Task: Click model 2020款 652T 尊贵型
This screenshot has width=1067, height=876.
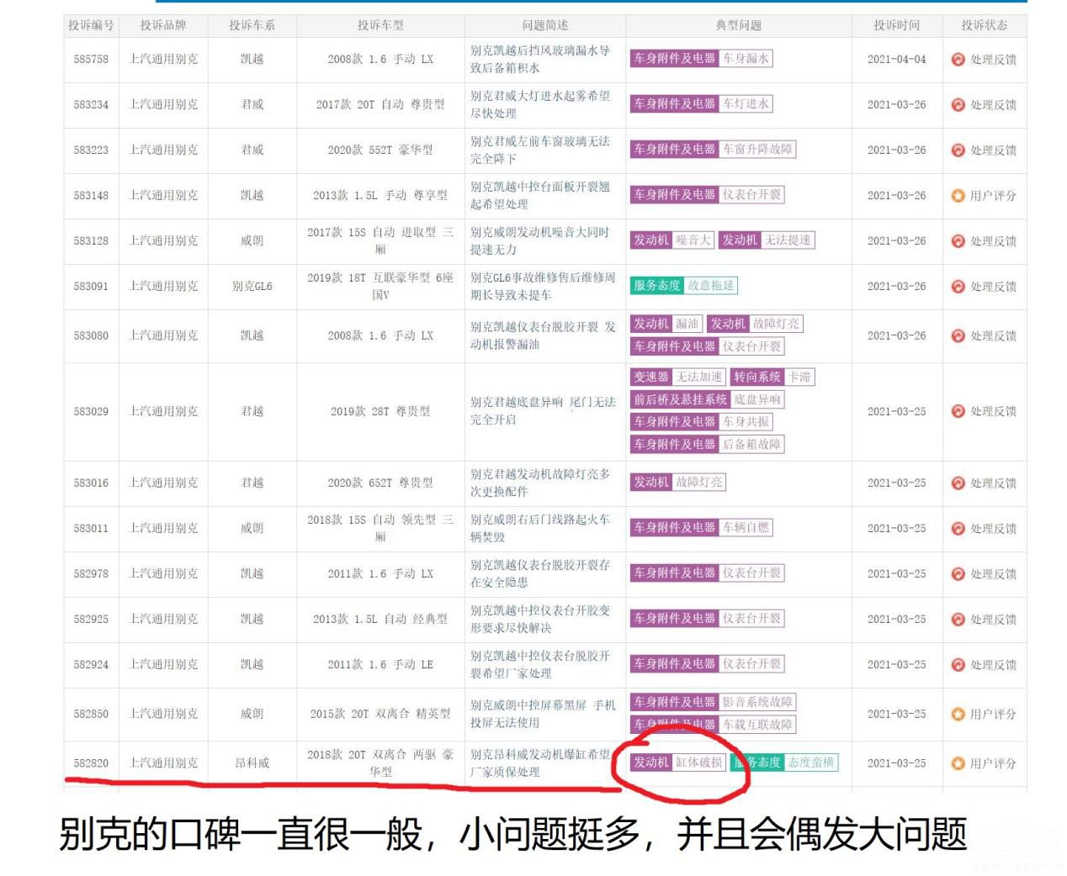Action: (x=380, y=483)
